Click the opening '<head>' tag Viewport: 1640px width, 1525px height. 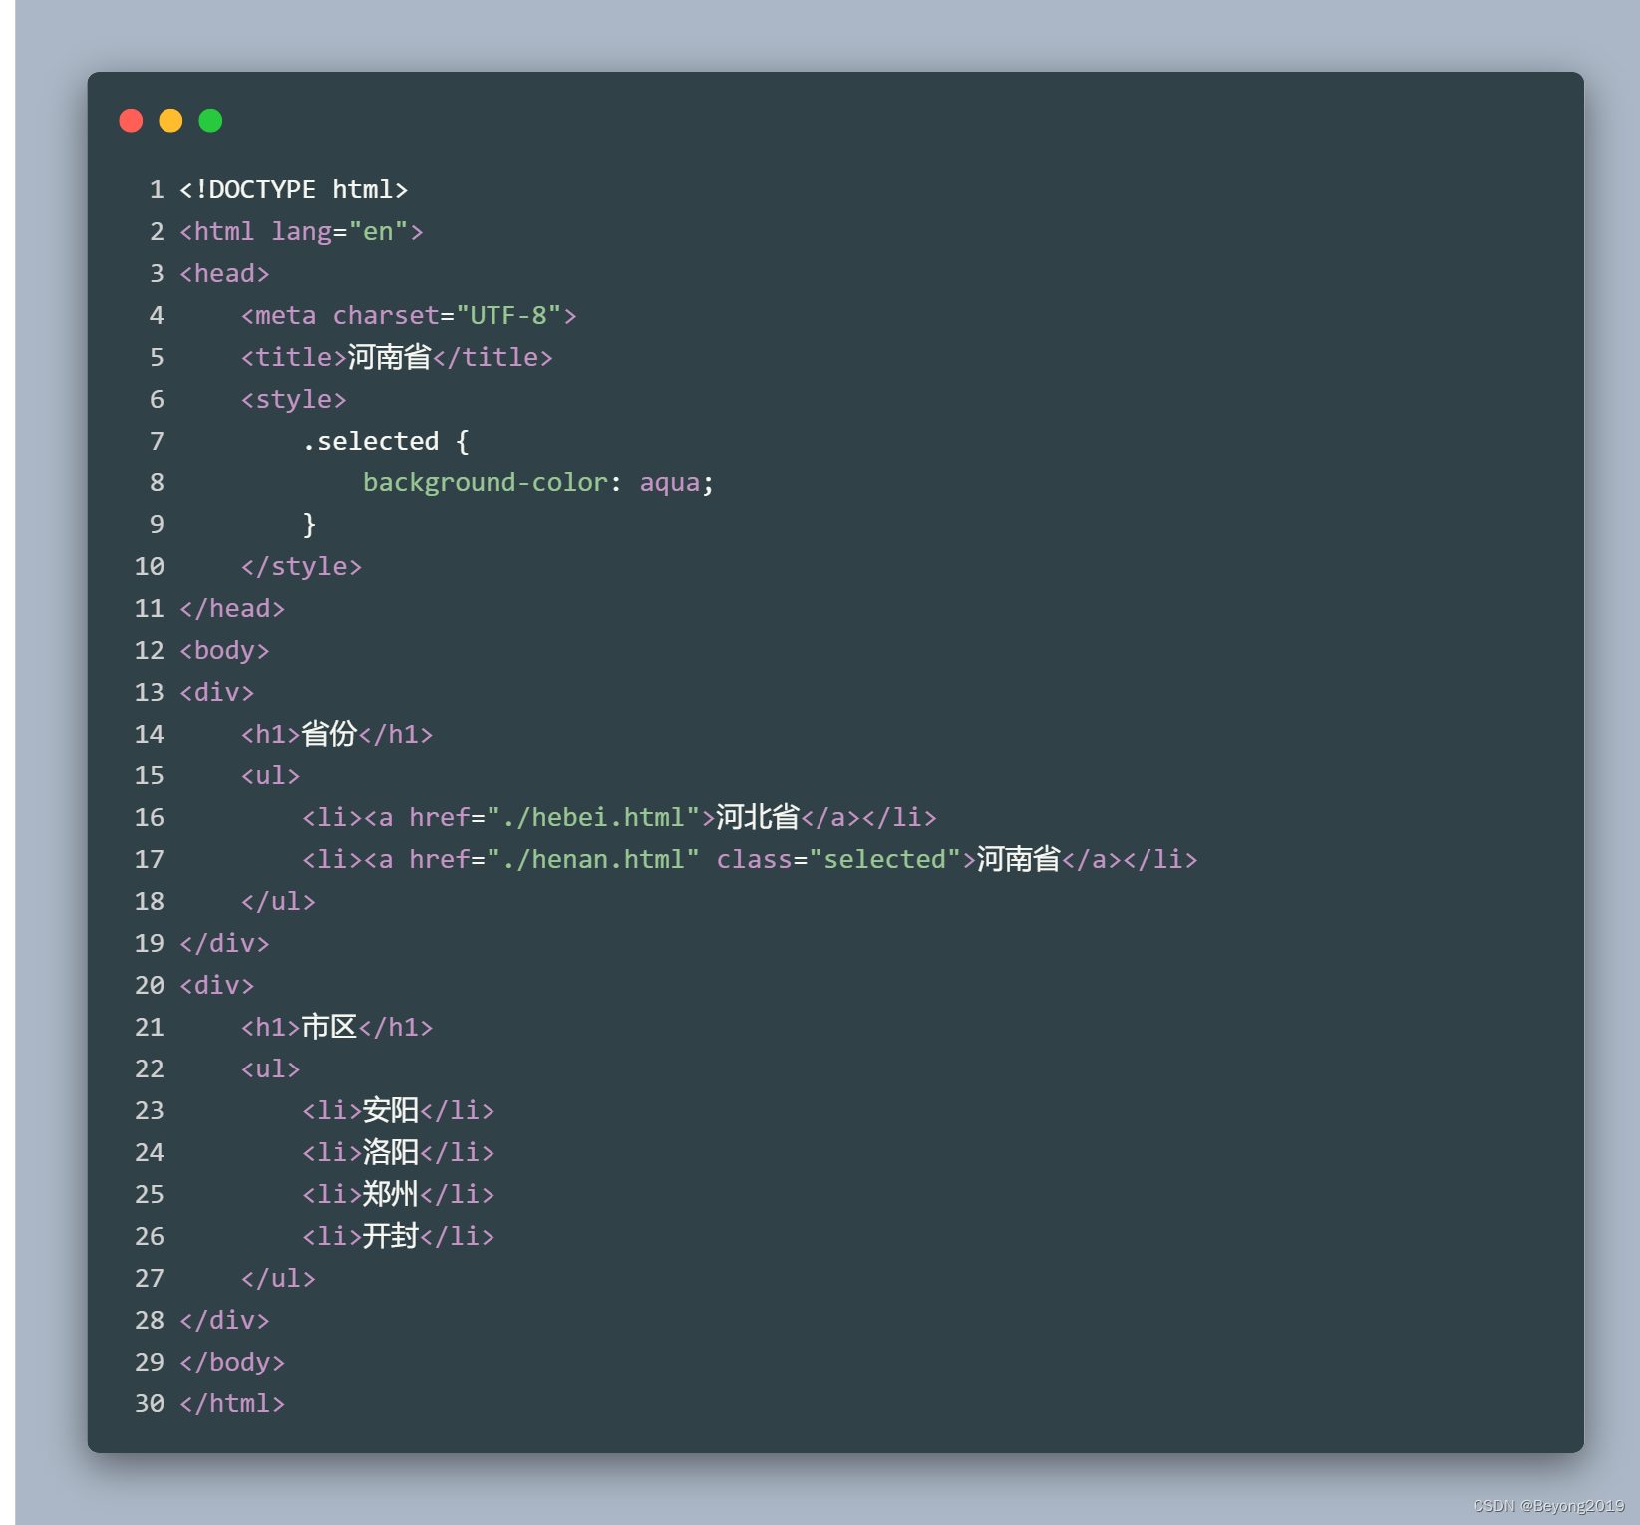[x=224, y=273]
